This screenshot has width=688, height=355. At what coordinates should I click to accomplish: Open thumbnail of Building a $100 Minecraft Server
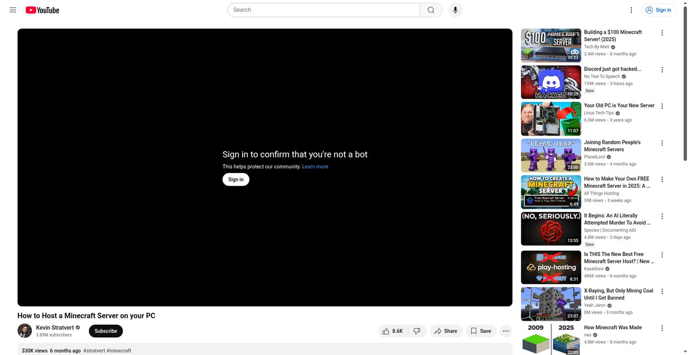tap(551, 45)
